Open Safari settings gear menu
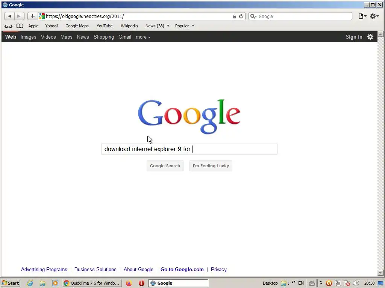The image size is (385, 288). pos(374,16)
